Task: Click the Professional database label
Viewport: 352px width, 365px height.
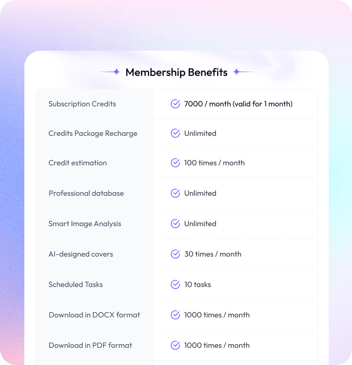Action: point(86,193)
